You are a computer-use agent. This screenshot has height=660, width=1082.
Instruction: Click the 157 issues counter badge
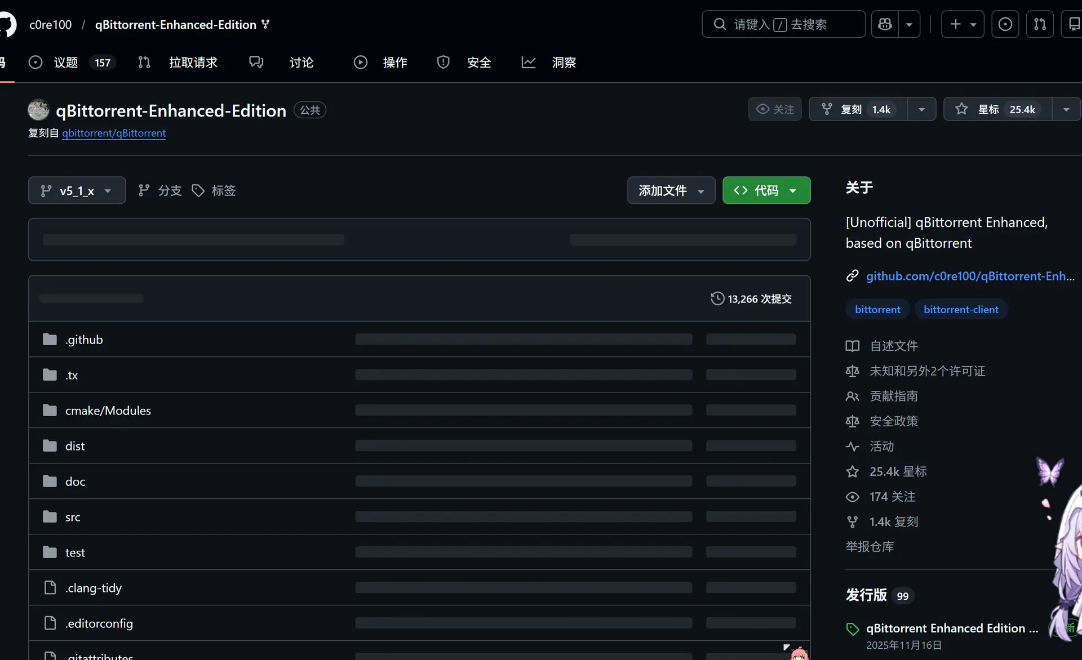click(x=103, y=63)
